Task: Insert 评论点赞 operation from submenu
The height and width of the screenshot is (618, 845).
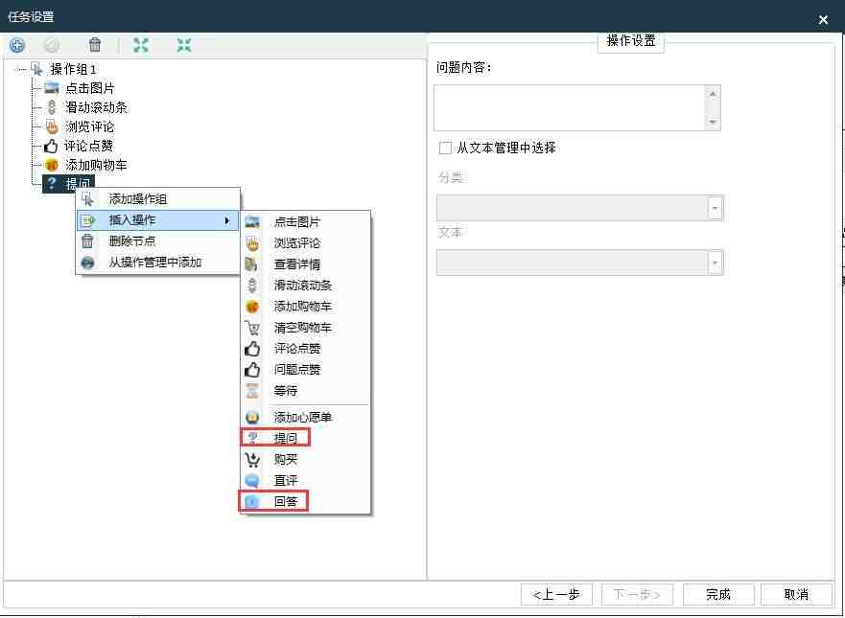Action: [306, 349]
